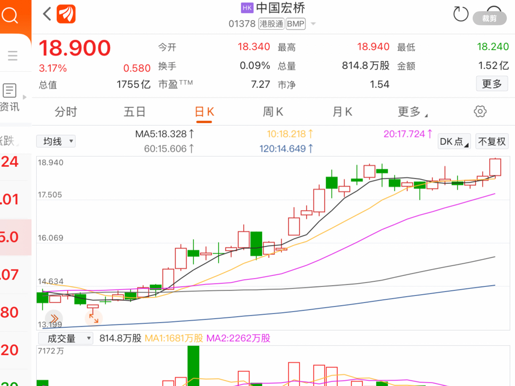Click the highlighted 5.0 sidebar row
515x386 pixels.
coord(16,237)
